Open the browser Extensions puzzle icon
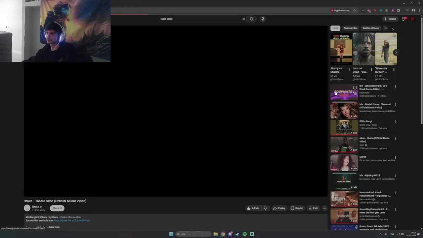Screen dimensions: 423x238 click(399, 10)
